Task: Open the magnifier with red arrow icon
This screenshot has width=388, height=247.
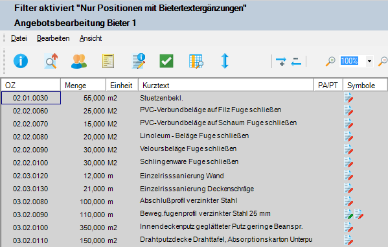Action: tap(51, 61)
